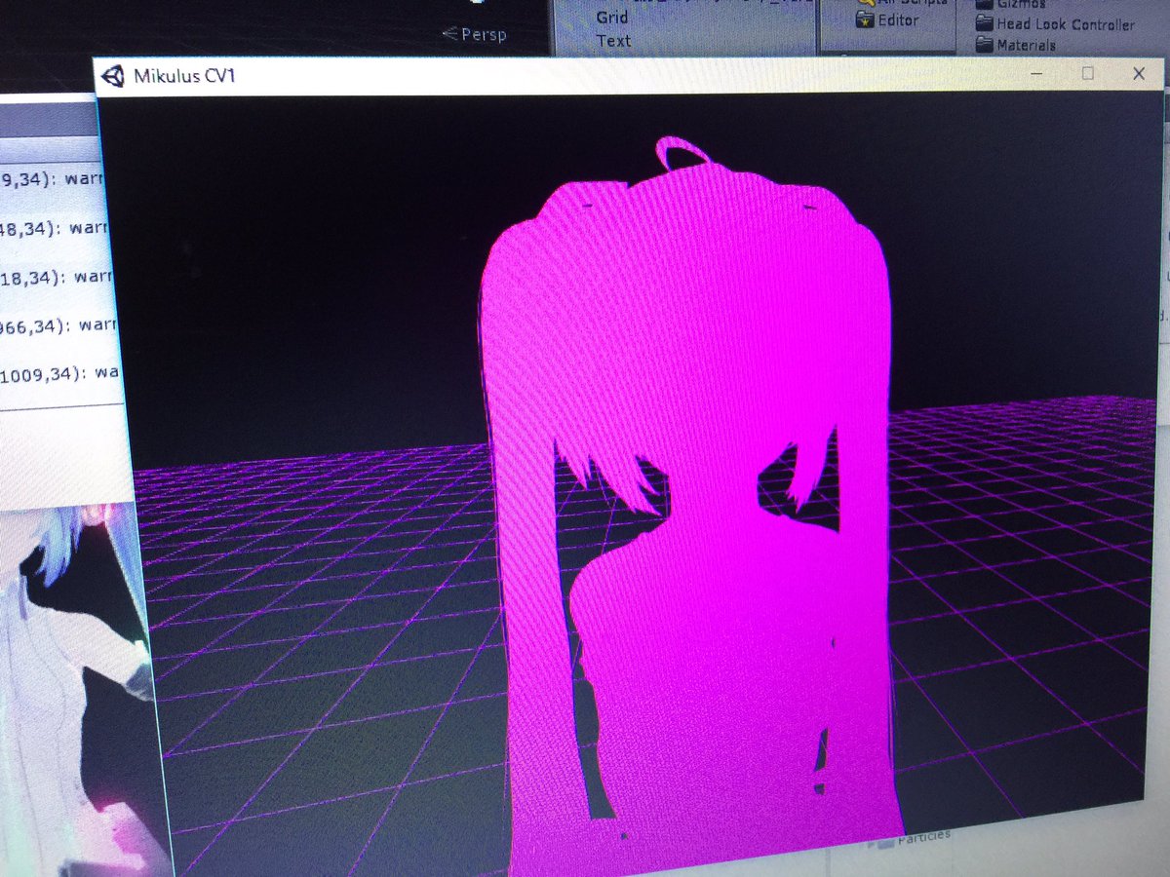Screen dimensions: 1170x877
Task: Open the Head Look Controller folder
Action: 1056,24
